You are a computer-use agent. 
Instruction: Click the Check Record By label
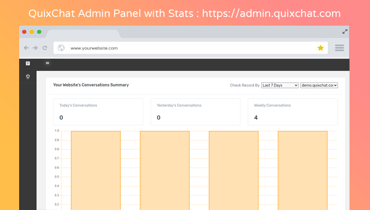[245, 85]
